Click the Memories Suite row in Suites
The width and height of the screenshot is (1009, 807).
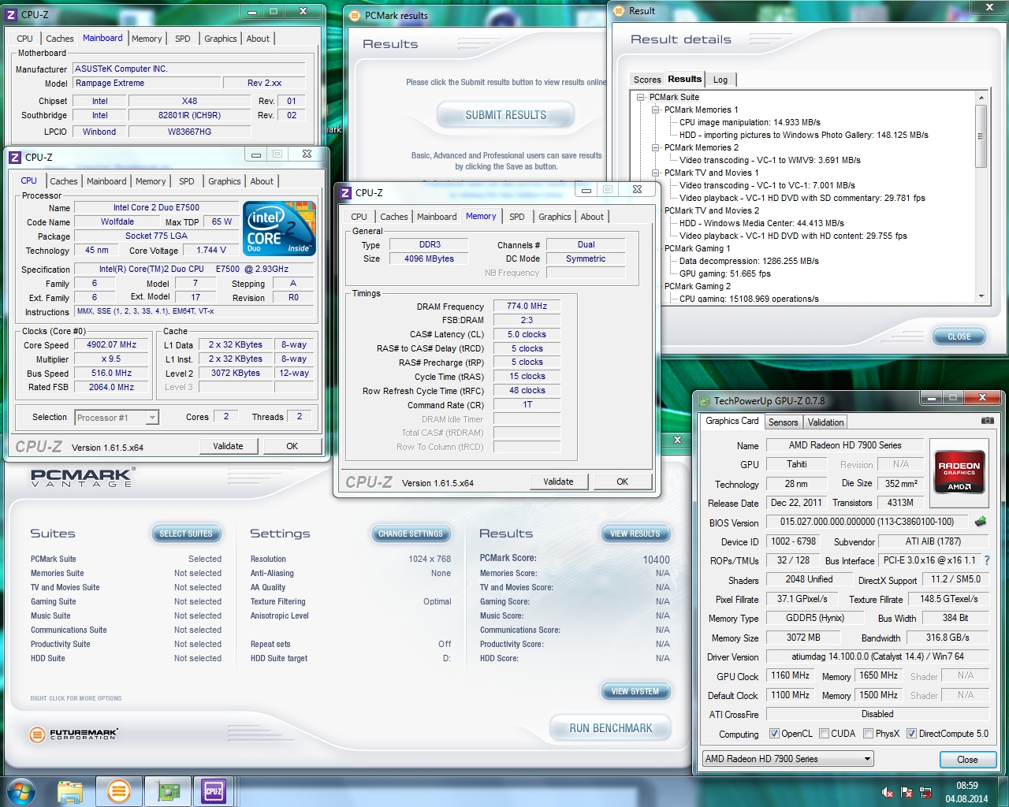[x=126, y=574]
